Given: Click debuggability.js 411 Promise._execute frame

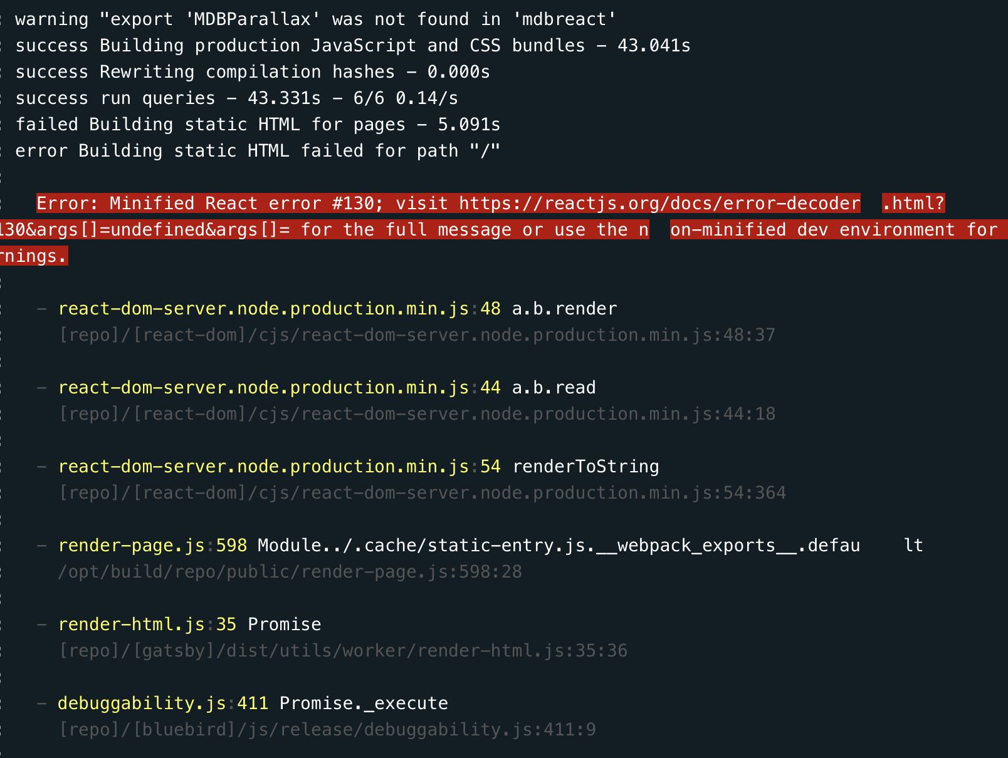Looking at the screenshot, I should tap(253, 703).
